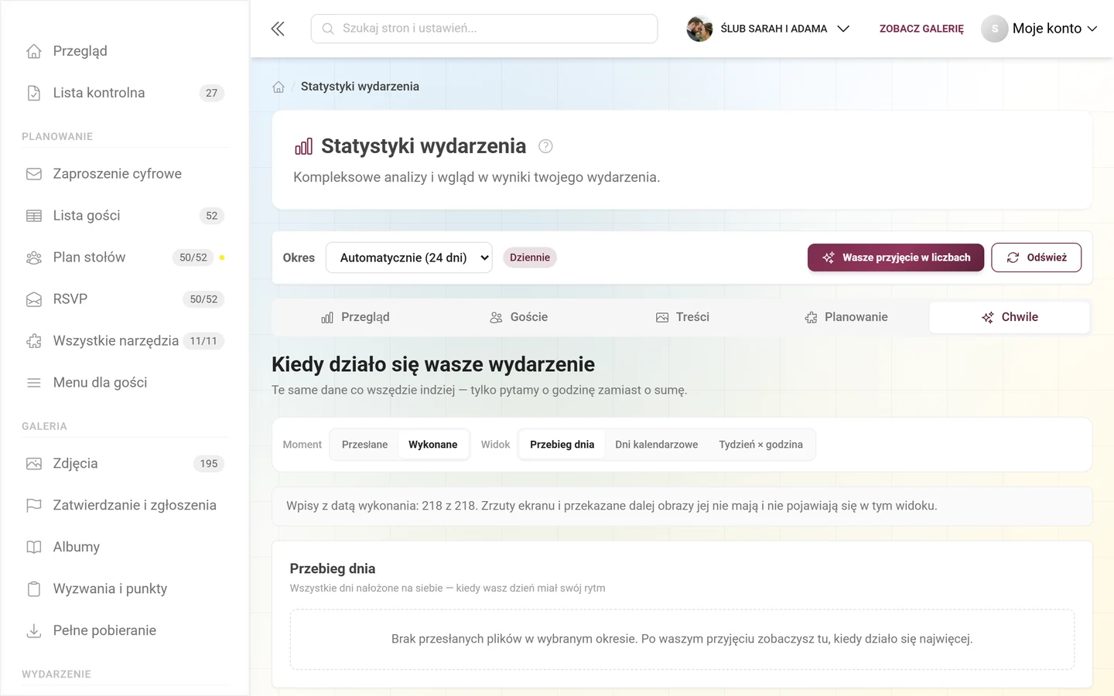Open the Treści statistics tab
The height and width of the screenshot is (696, 1114).
(683, 317)
